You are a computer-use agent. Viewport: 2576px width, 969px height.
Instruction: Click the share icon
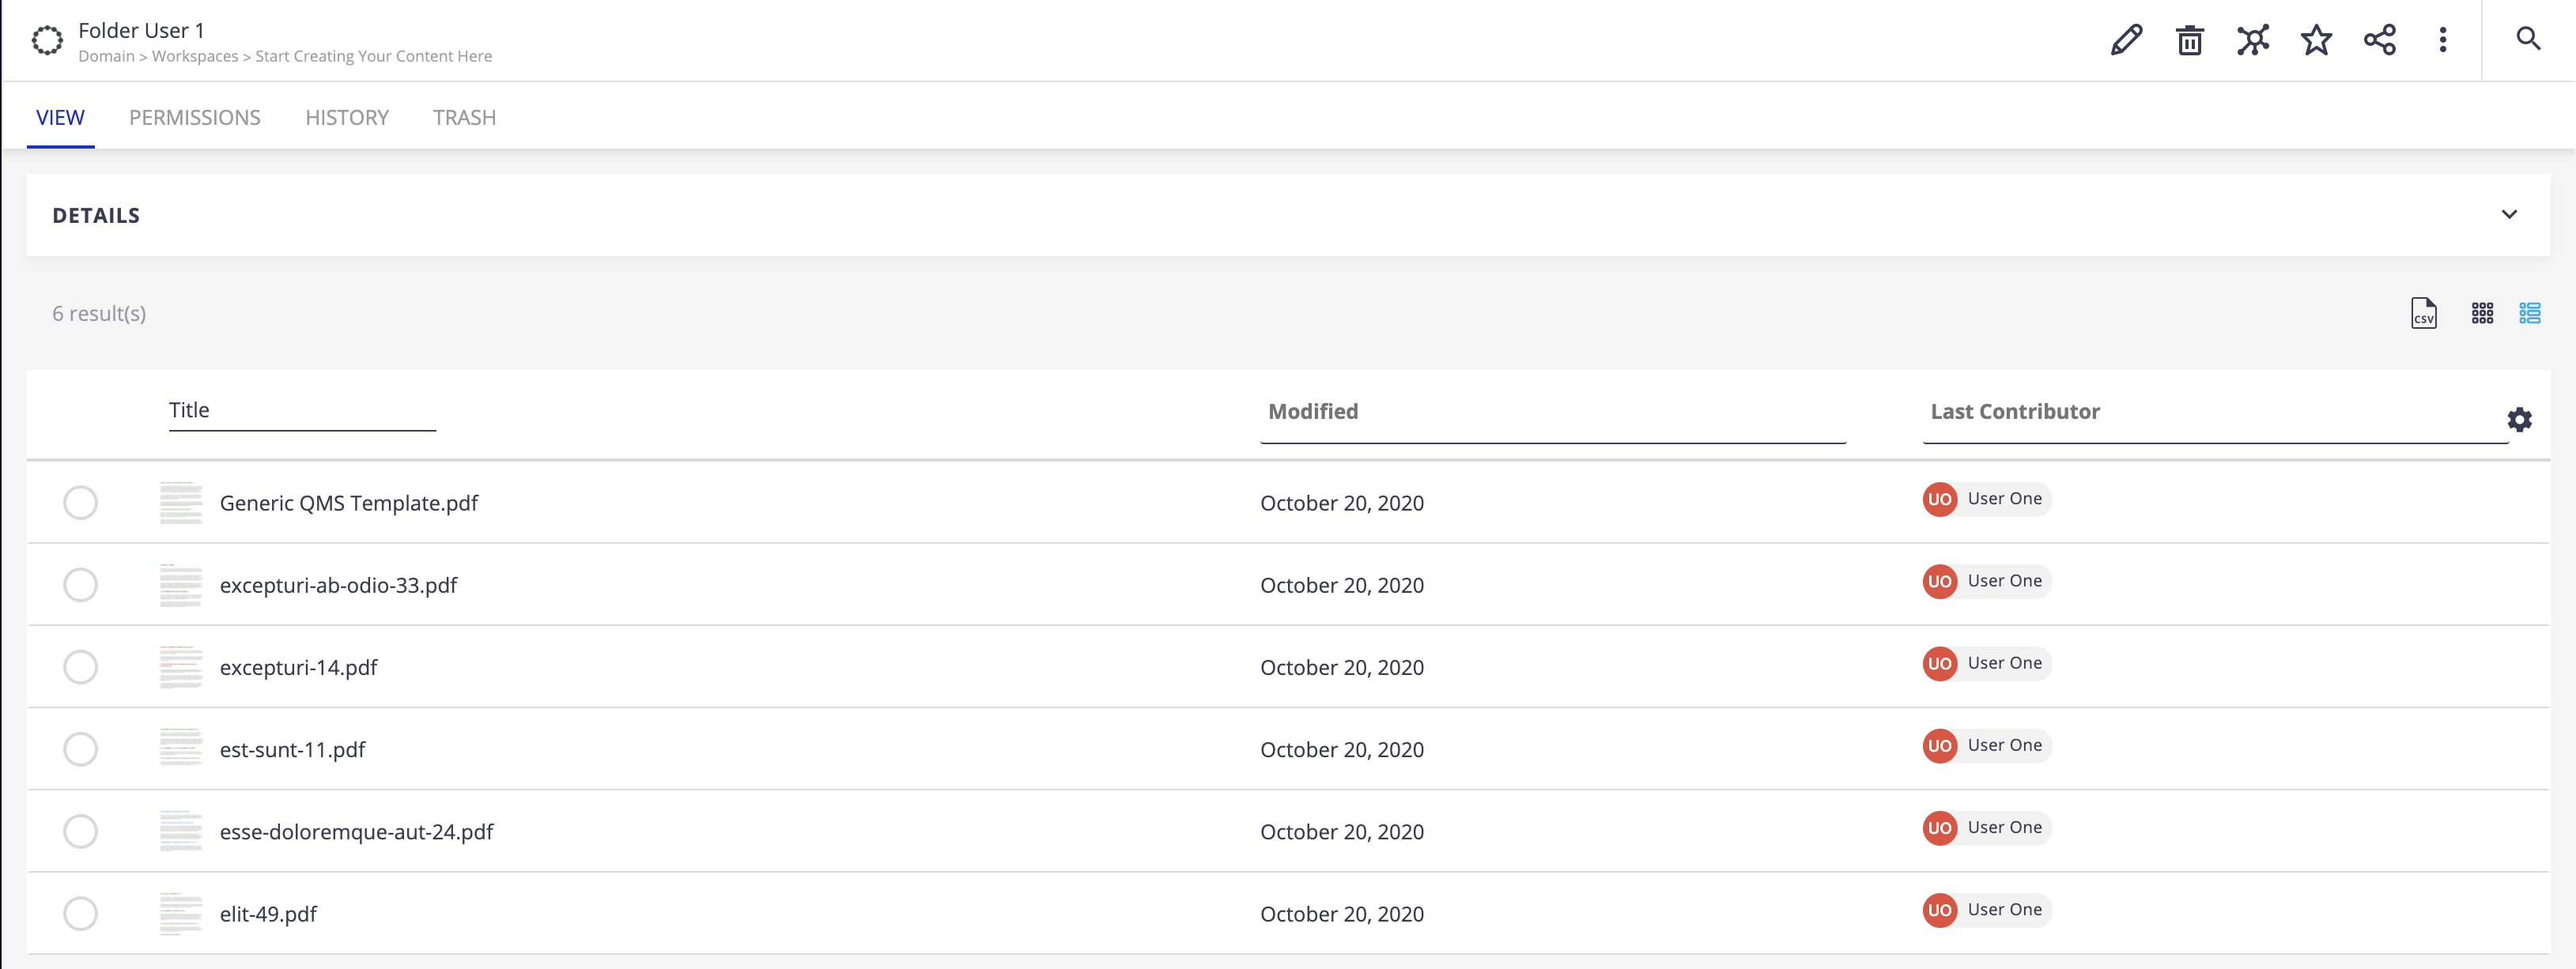coord(2379,40)
